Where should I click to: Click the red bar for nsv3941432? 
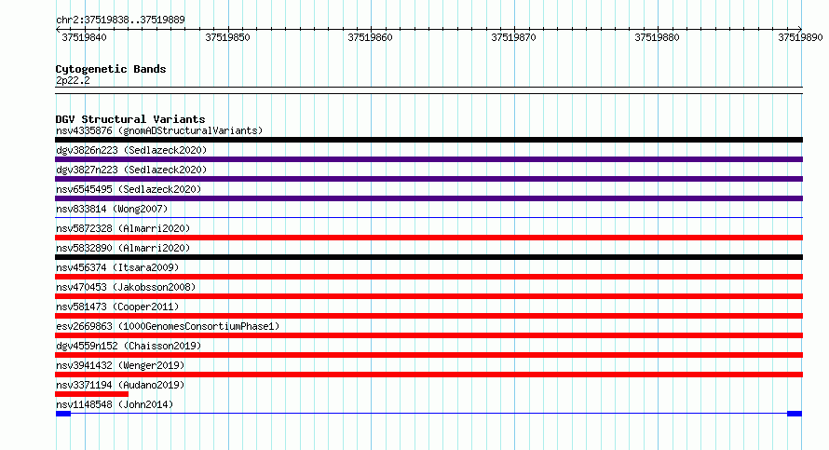428,375
